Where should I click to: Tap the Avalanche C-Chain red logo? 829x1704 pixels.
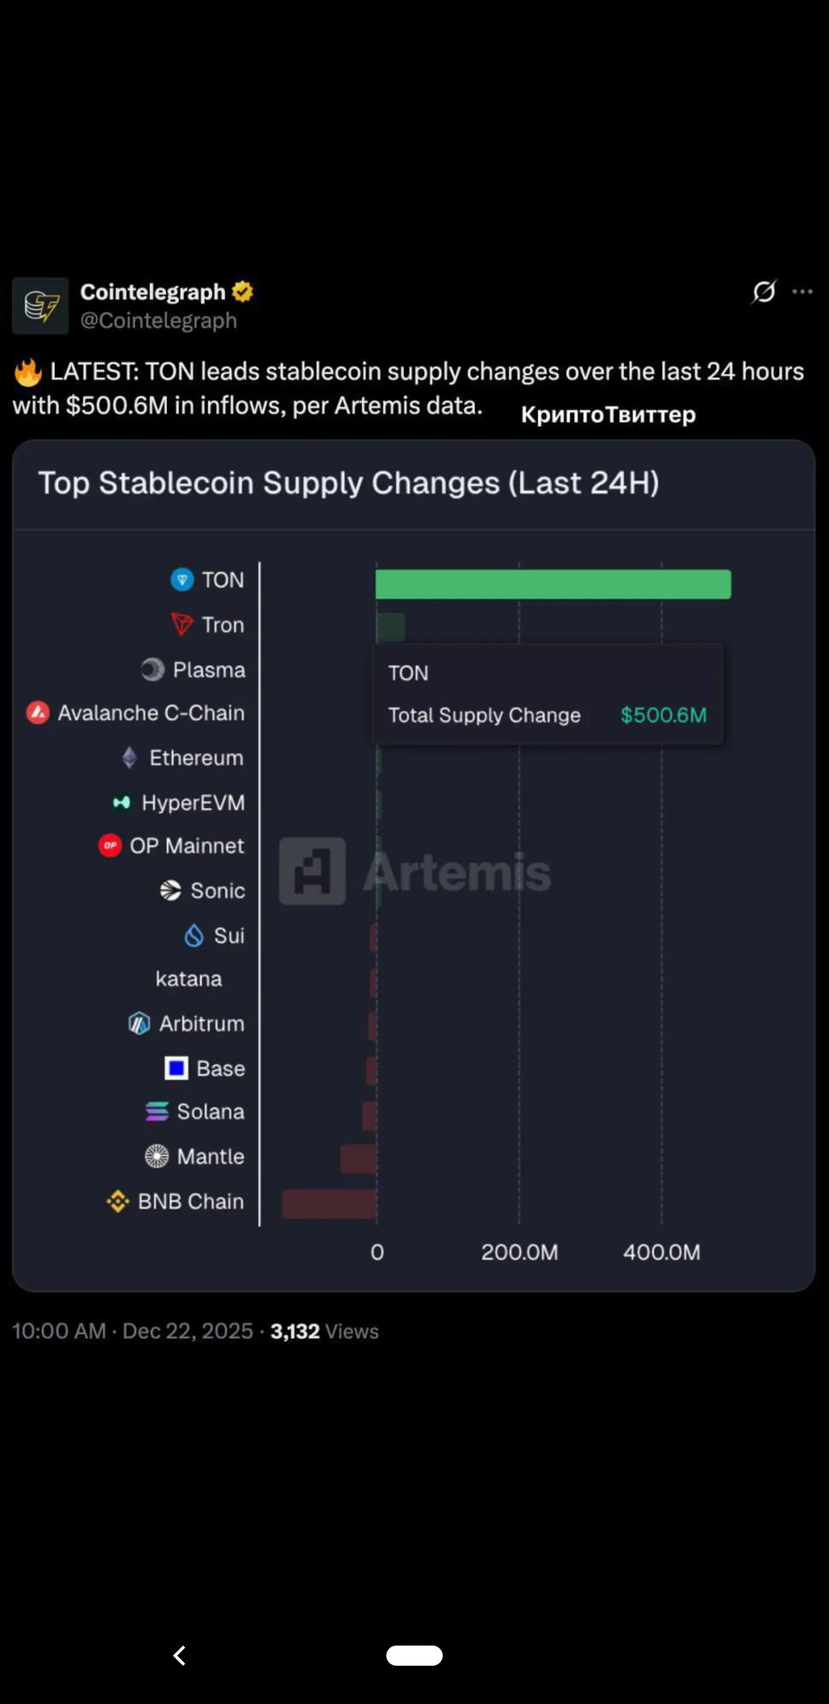[38, 713]
